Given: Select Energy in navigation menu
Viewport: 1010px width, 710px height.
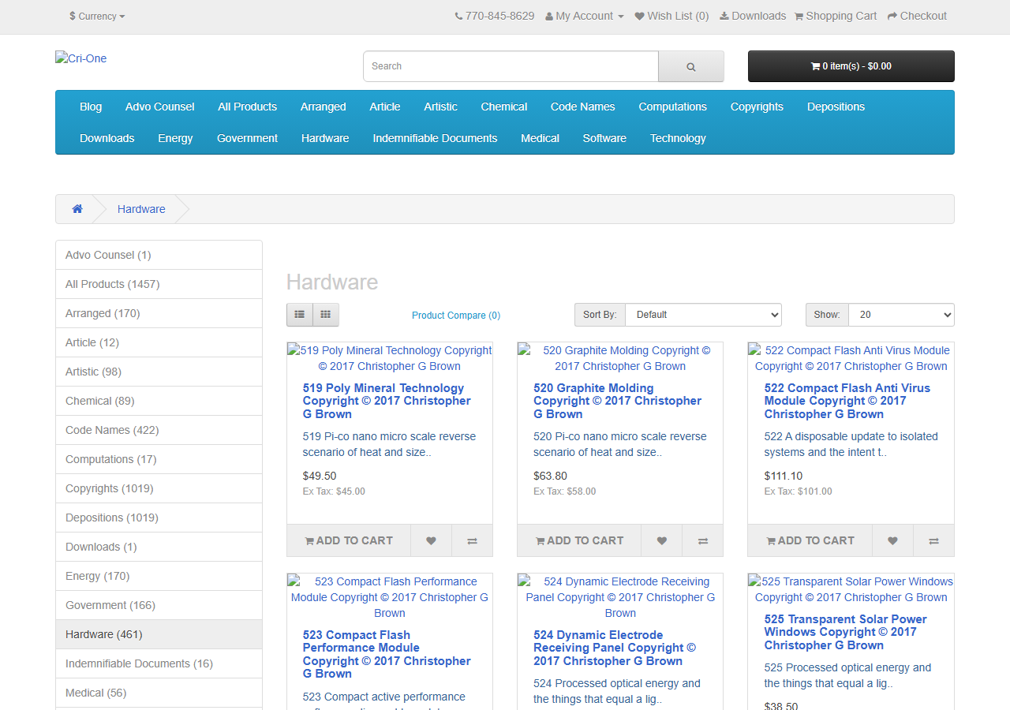Looking at the screenshot, I should click(175, 138).
